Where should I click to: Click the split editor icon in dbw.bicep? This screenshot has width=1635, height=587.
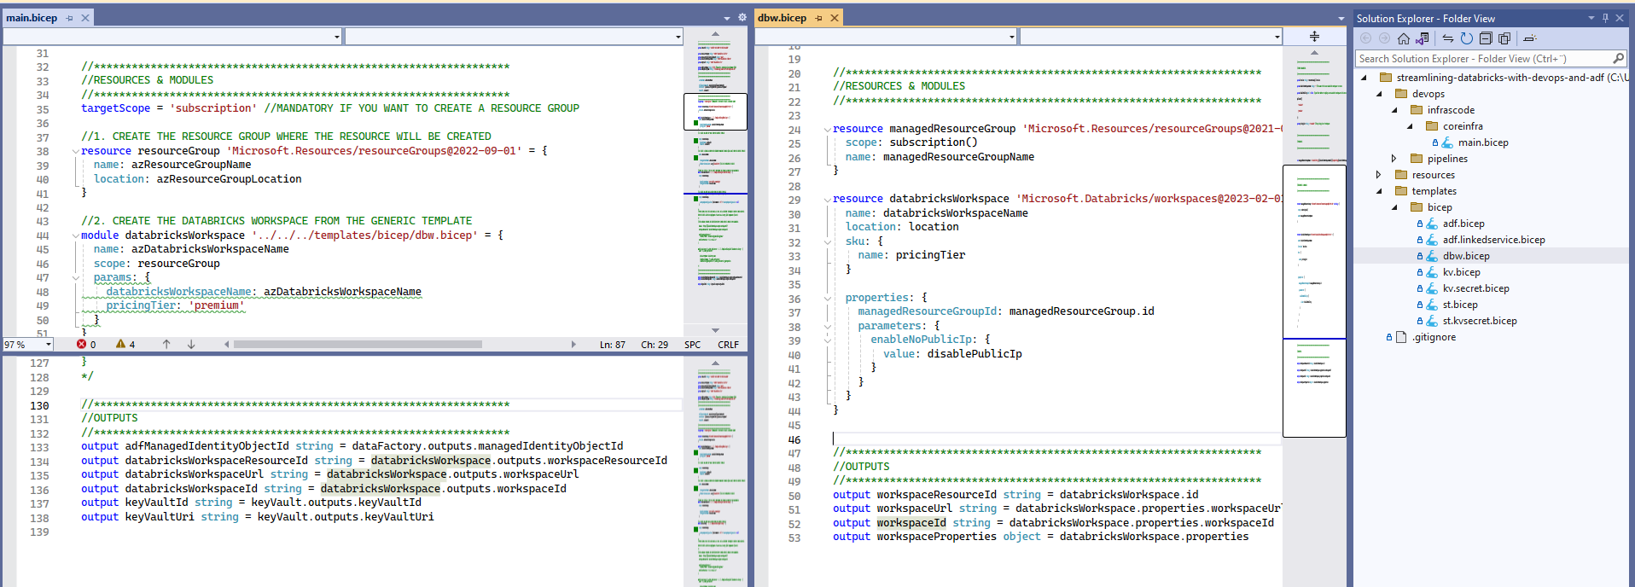(1314, 37)
